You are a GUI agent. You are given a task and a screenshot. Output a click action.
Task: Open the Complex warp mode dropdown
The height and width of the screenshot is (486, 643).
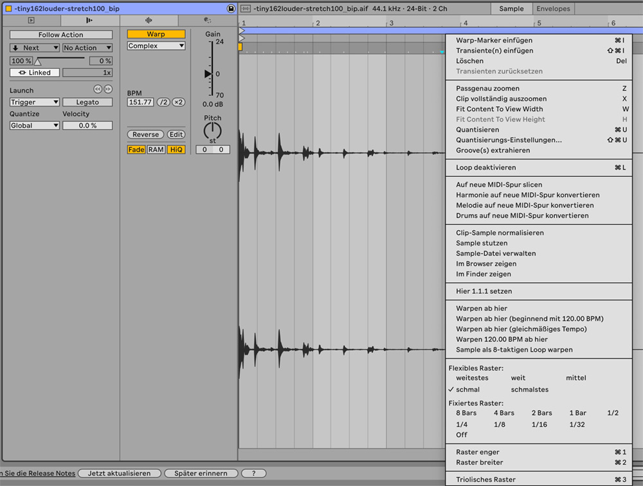point(156,46)
